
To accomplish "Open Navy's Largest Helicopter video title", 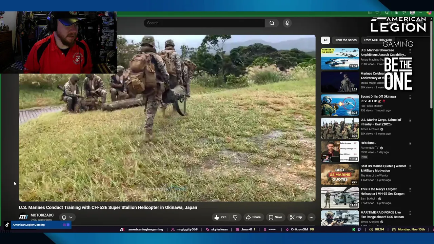I will 382,191.
